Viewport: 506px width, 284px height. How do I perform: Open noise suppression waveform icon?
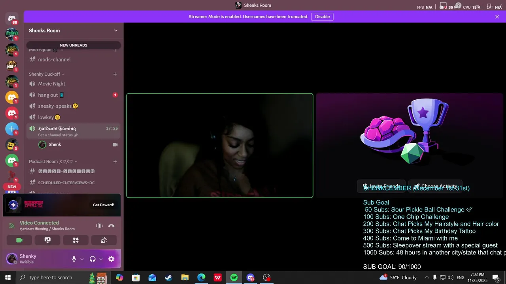(99, 226)
